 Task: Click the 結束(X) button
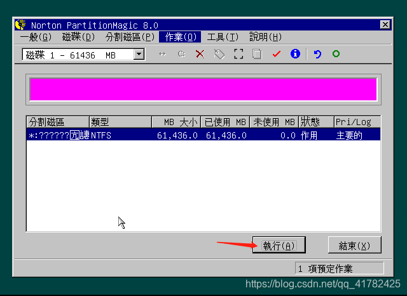click(x=355, y=245)
